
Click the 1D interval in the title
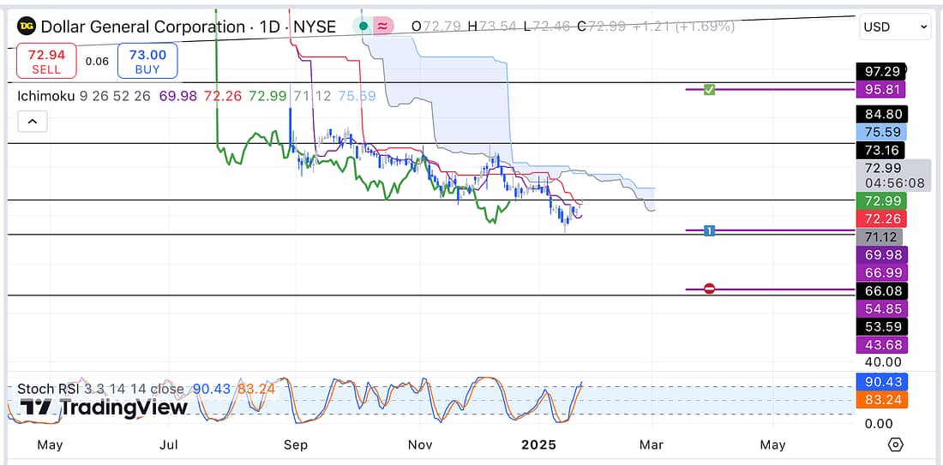tap(271, 27)
